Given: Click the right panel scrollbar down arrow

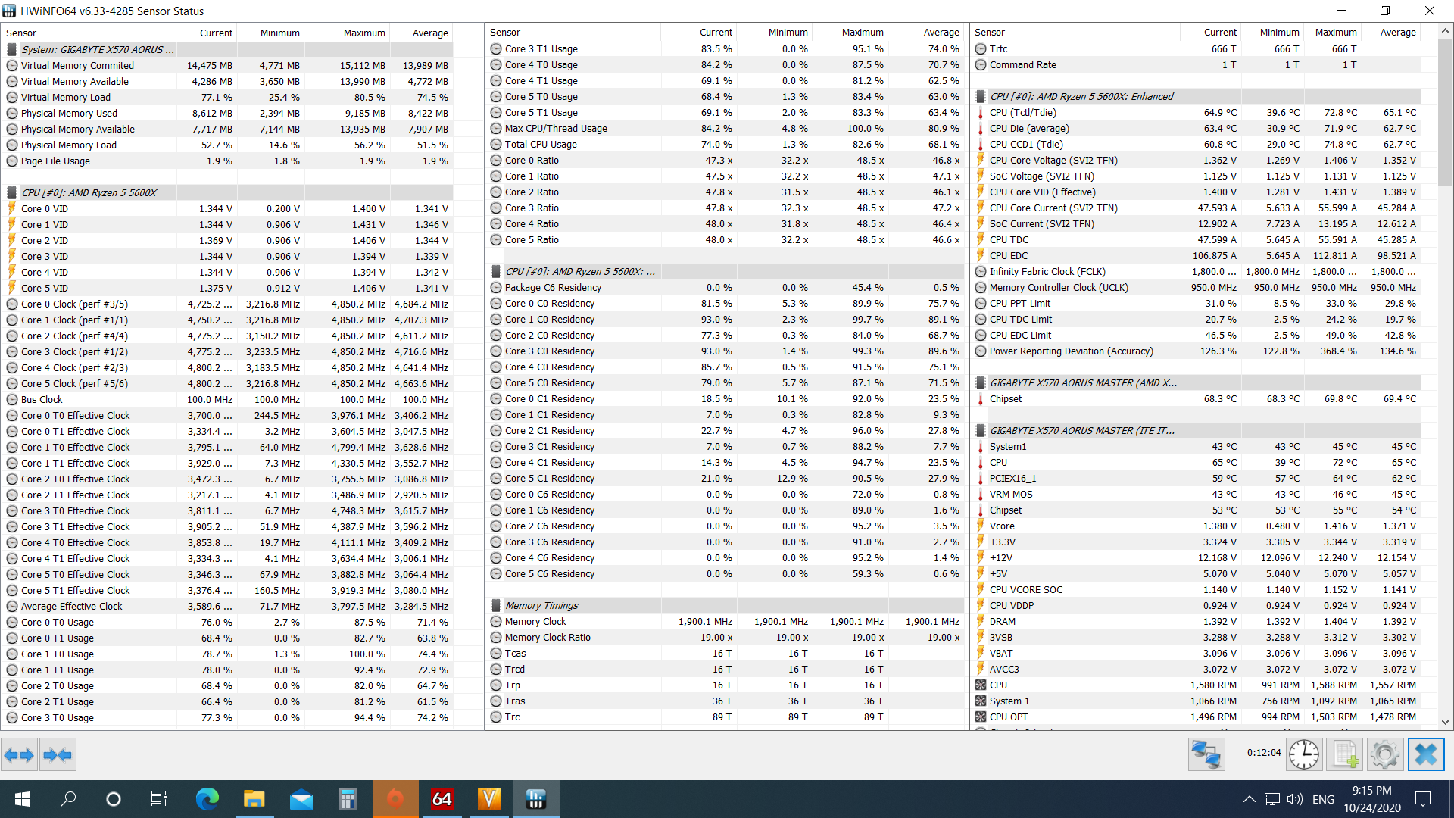Looking at the screenshot, I should [1445, 722].
